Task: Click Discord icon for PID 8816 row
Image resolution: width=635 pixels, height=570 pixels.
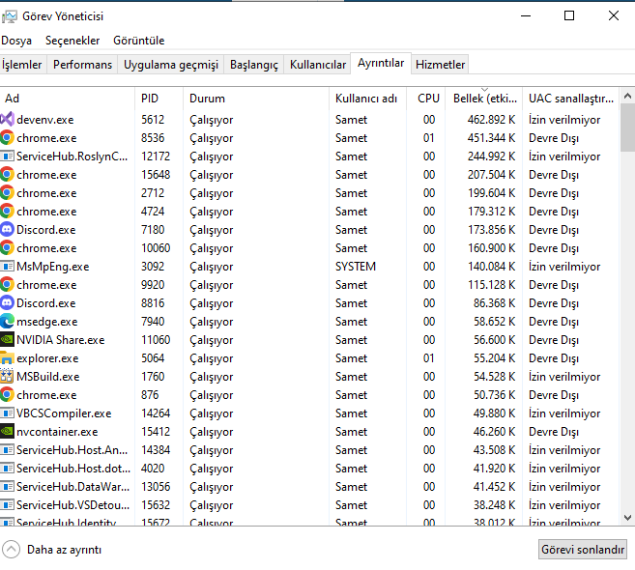Action: (x=8, y=302)
